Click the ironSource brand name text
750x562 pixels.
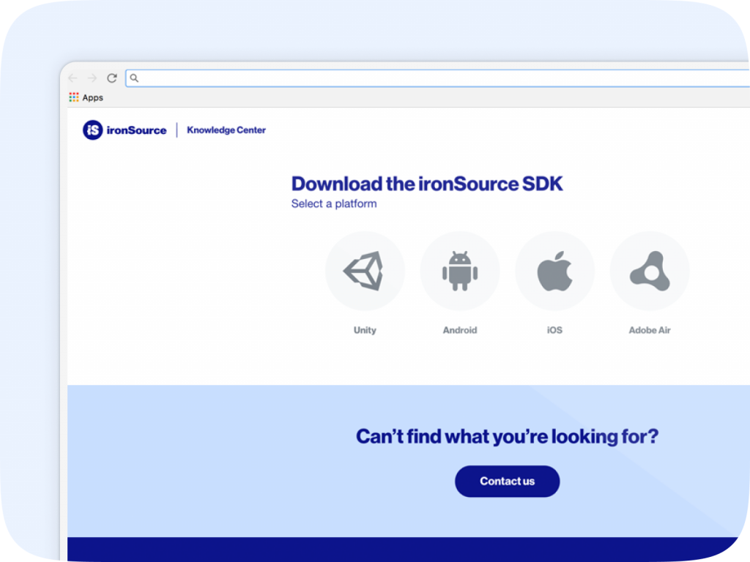[135, 130]
